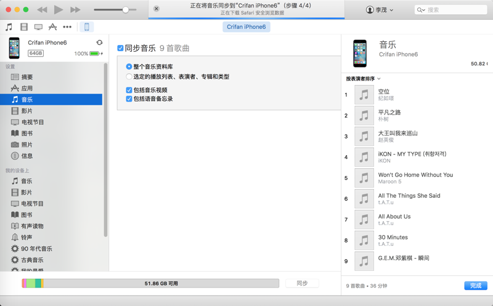Open the 90 年代音乐 smart playlist
The width and height of the screenshot is (493, 306).
tap(52, 249)
